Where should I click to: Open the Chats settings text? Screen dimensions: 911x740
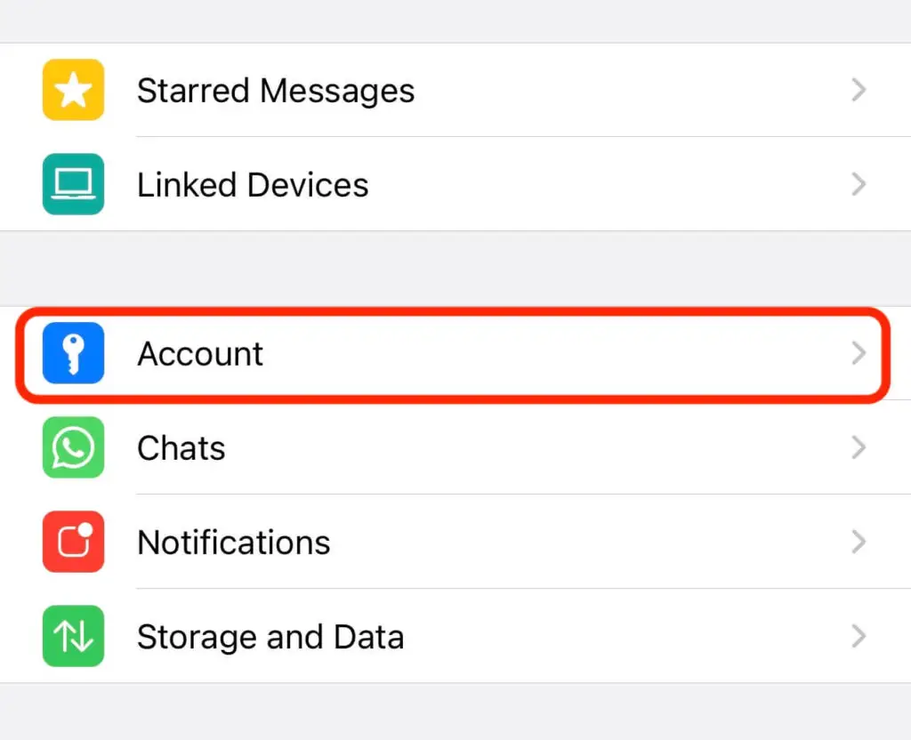coord(181,448)
